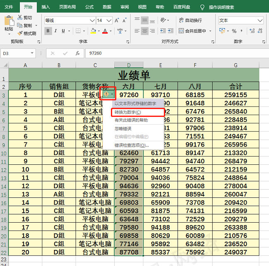
Task: Decrease font size with the smaller A icon
Action: (x=125, y=20)
